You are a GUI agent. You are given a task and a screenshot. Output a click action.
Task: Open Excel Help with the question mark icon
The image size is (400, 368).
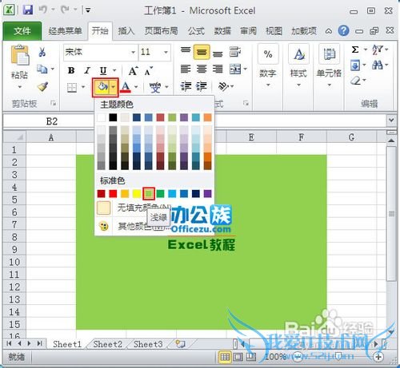click(x=343, y=31)
